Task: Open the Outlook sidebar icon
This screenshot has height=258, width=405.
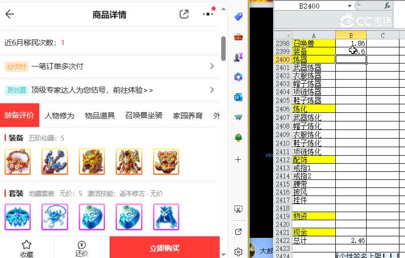Action: pyautogui.click(x=238, y=97)
